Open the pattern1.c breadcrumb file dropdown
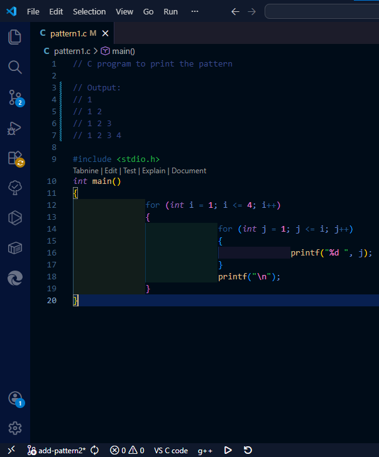 (71, 51)
